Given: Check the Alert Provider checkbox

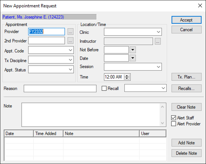Looking at the screenshot, I should pyautogui.click(x=174, y=124).
